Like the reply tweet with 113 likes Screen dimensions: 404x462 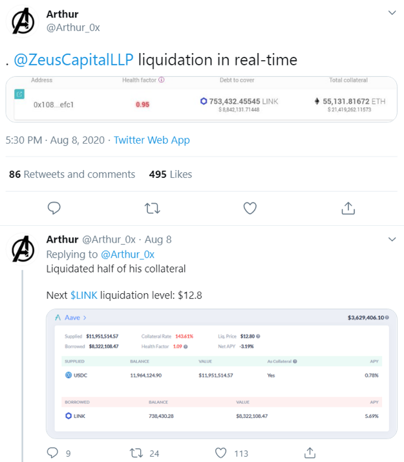pos(220,453)
